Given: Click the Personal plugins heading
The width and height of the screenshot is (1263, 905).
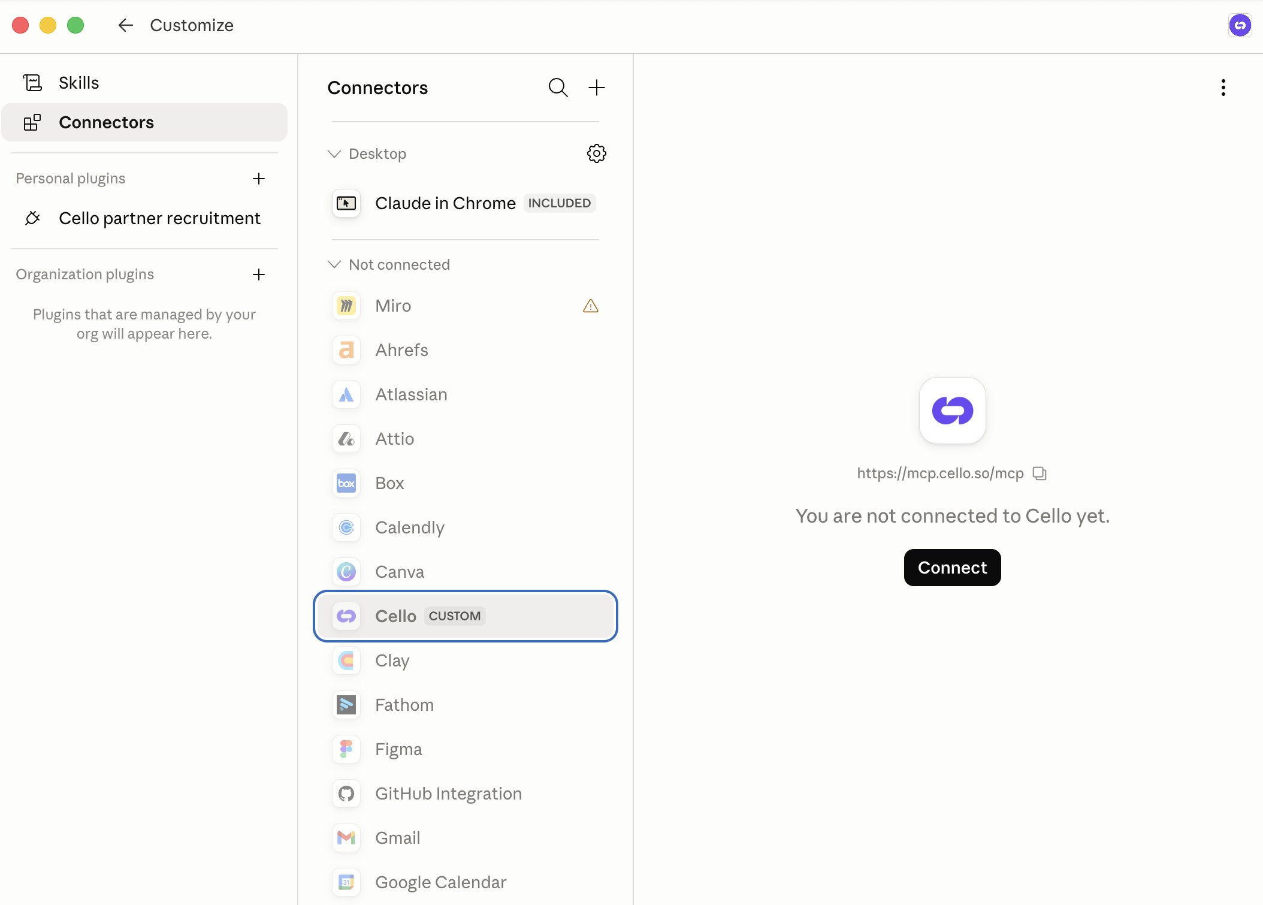Looking at the screenshot, I should (71, 179).
